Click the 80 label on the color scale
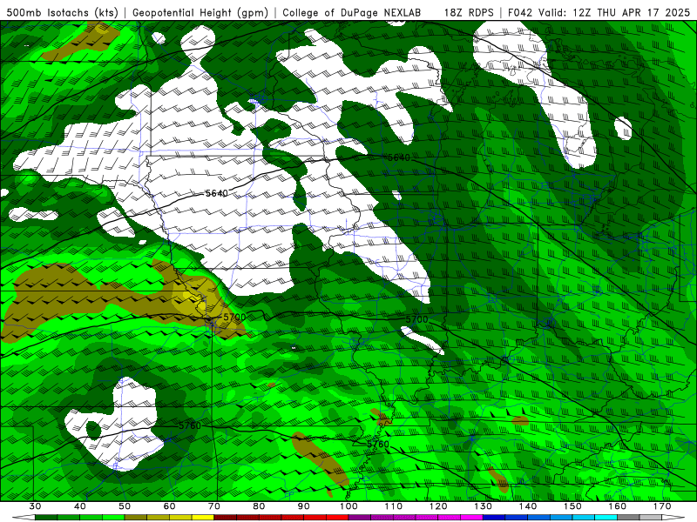 (x=259, y=506)
